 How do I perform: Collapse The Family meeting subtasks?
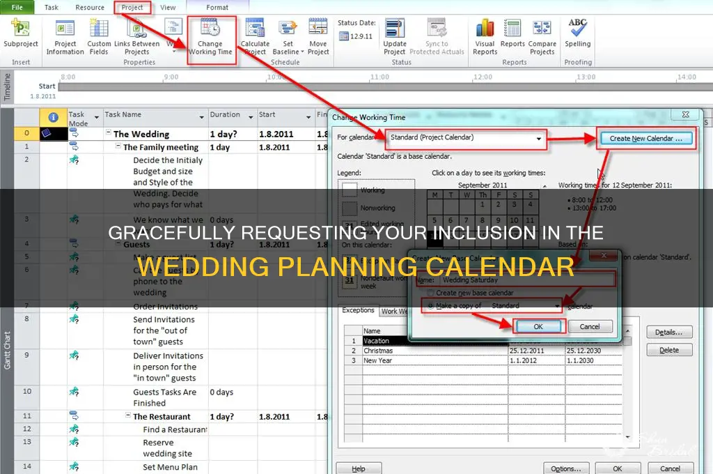118,146
